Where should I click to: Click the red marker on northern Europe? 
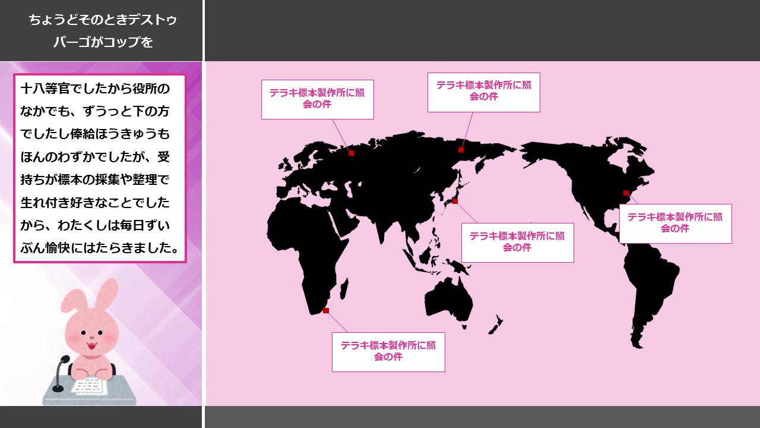tap(351, 153)
